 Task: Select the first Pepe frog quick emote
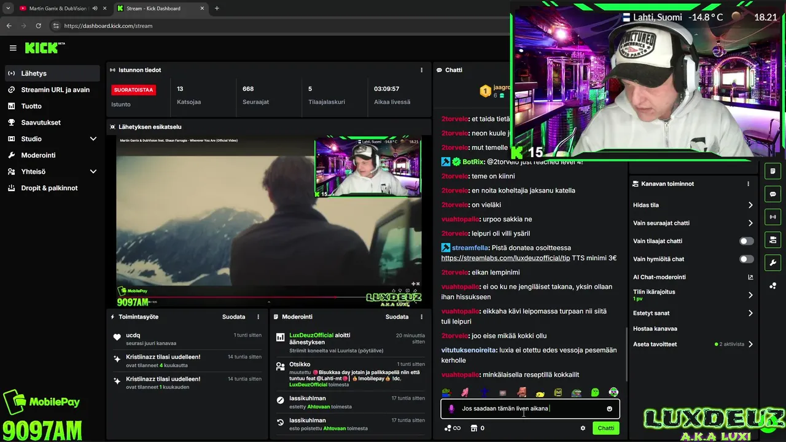446,392
